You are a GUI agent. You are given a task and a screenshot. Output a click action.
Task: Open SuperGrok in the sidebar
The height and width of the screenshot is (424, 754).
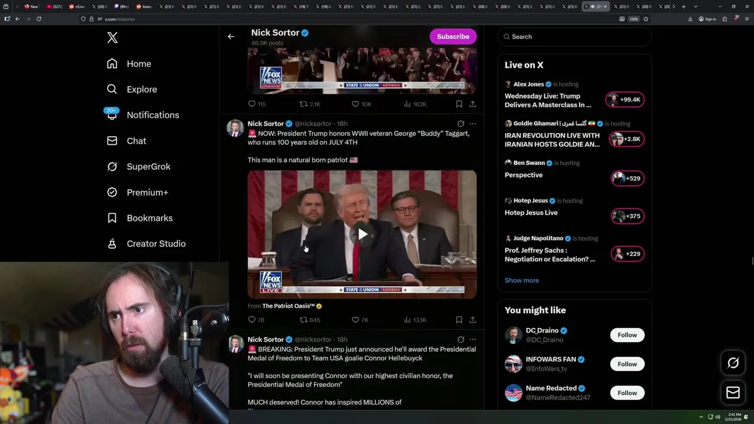pos(138,167)
